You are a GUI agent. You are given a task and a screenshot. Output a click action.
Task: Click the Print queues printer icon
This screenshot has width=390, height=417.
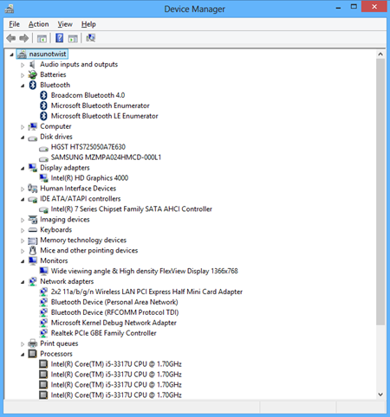[x=33, y=343]
